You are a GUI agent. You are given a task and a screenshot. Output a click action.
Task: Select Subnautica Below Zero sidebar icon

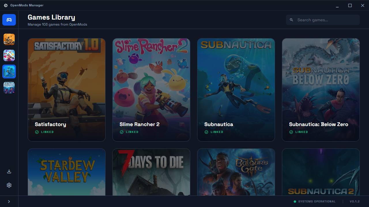9,88
